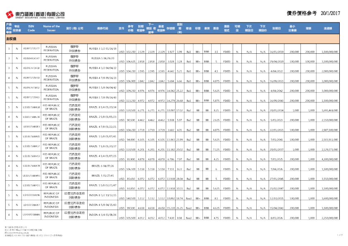Click bond code RUSSIA 5 04/29/20
This screenshot has height=246, width=348.
(x=102, y=58)
